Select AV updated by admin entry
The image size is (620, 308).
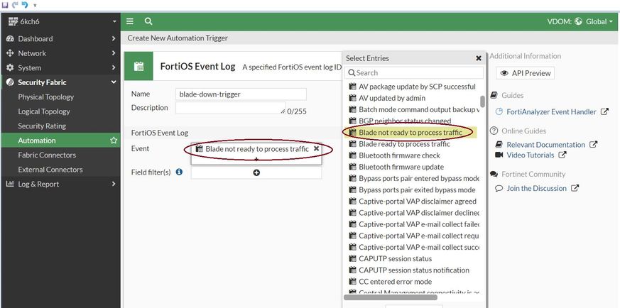click(x=387, y=99)
